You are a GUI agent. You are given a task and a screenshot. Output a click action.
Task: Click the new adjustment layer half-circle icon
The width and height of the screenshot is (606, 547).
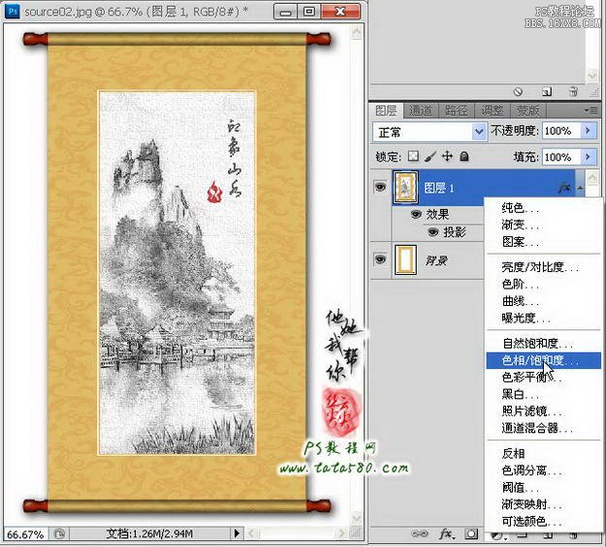click(x=496, y=535)
